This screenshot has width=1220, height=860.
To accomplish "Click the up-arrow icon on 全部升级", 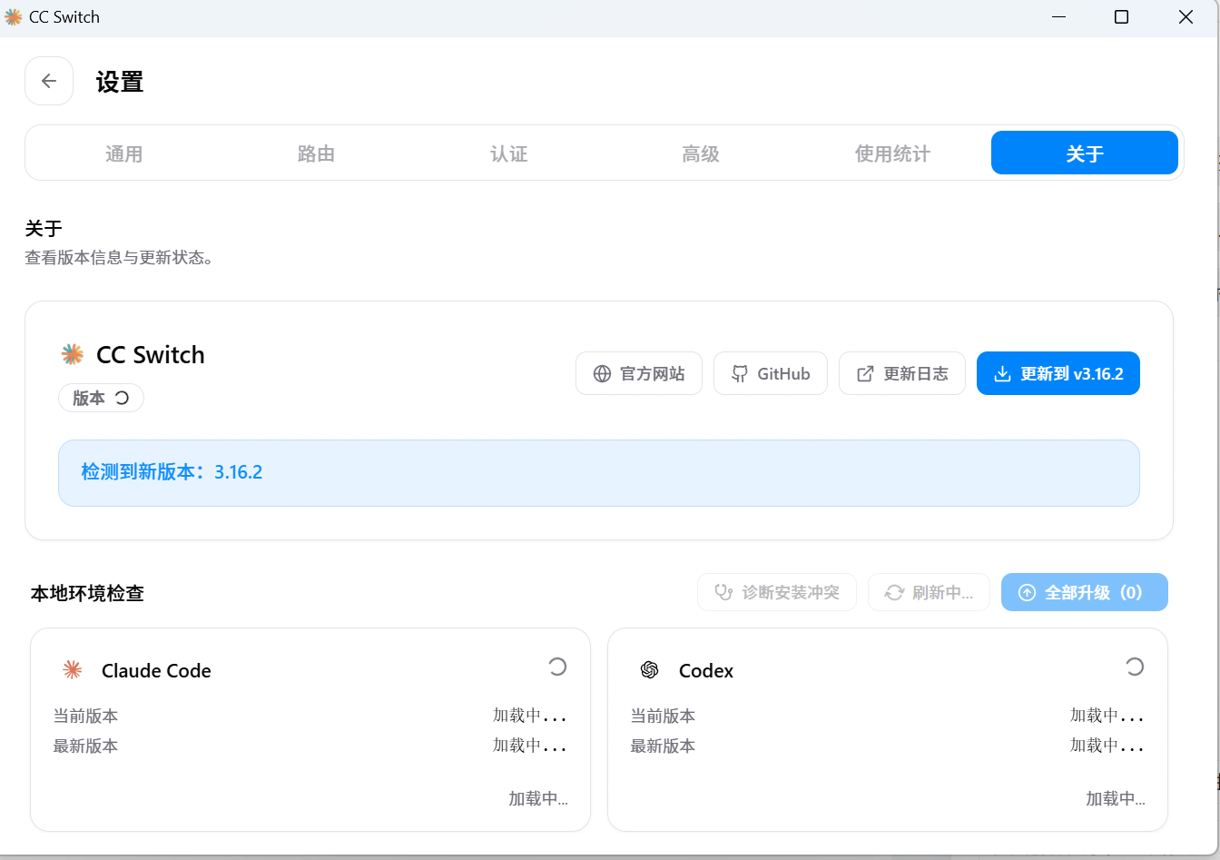I will [1027, 592].
